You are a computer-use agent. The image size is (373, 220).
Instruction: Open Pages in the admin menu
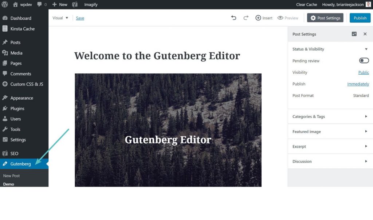[24, 63]
